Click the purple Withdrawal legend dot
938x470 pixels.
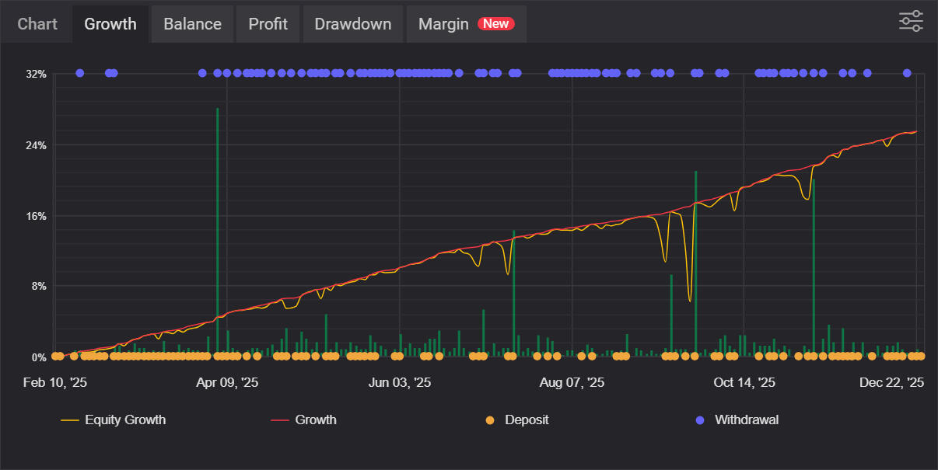click(700, 420)
